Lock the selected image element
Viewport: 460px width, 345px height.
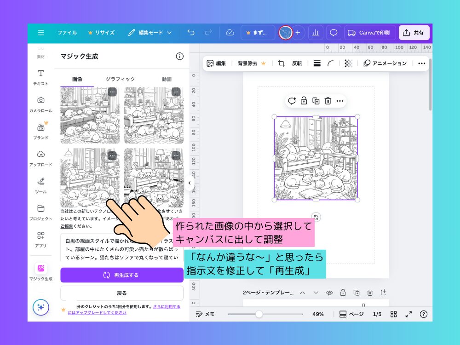304,101
